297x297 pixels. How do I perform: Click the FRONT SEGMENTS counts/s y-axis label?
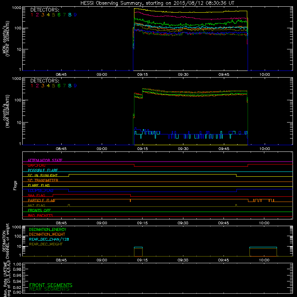(6, 39)
